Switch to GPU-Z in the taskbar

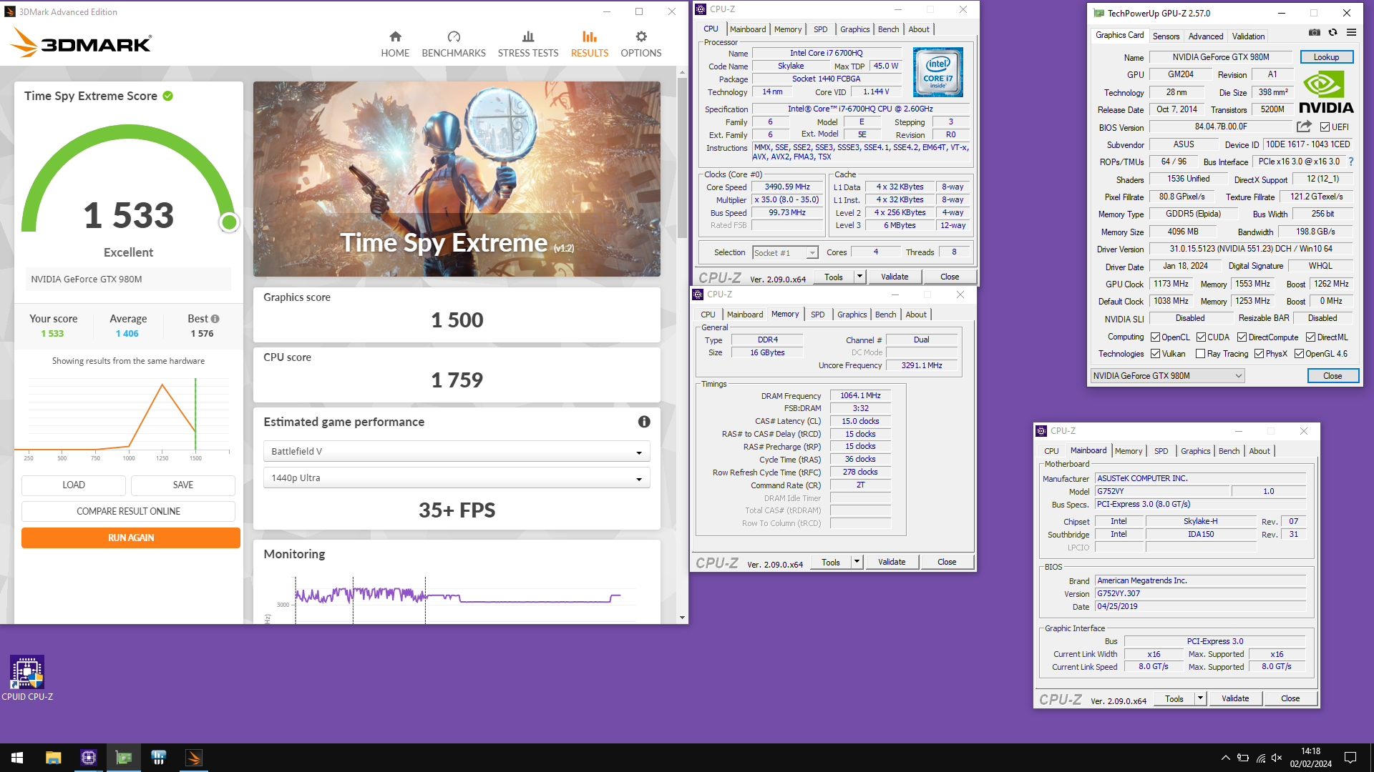pos(123,758)
